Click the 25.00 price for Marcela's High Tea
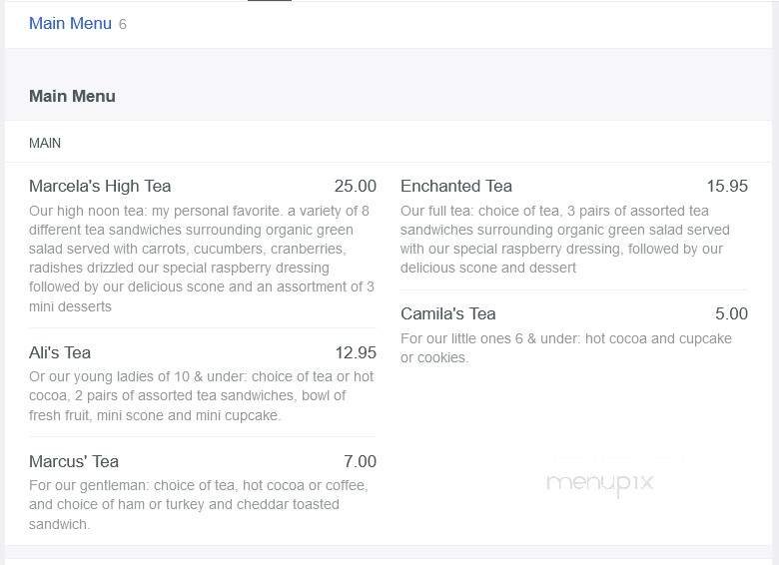Image resolution: width=779 pixels, height=565 pixels. [356, 186]
